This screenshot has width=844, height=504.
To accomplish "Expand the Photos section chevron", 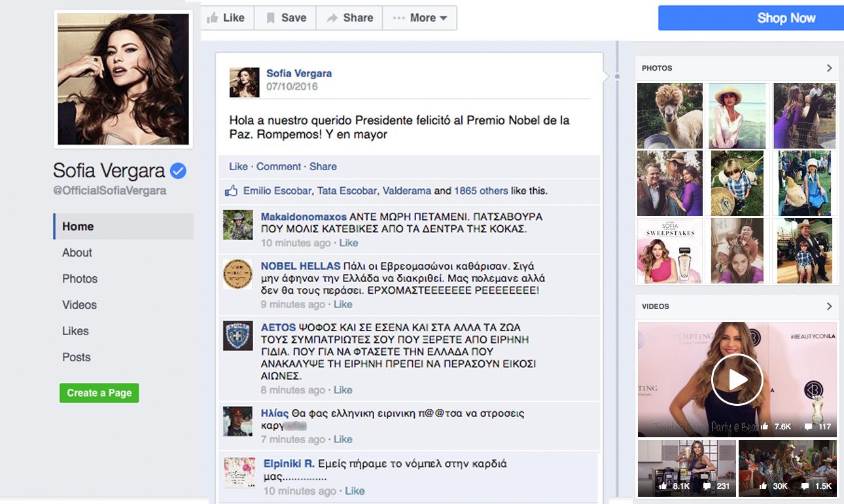I will pyautogui.click(x=829, y=68).
